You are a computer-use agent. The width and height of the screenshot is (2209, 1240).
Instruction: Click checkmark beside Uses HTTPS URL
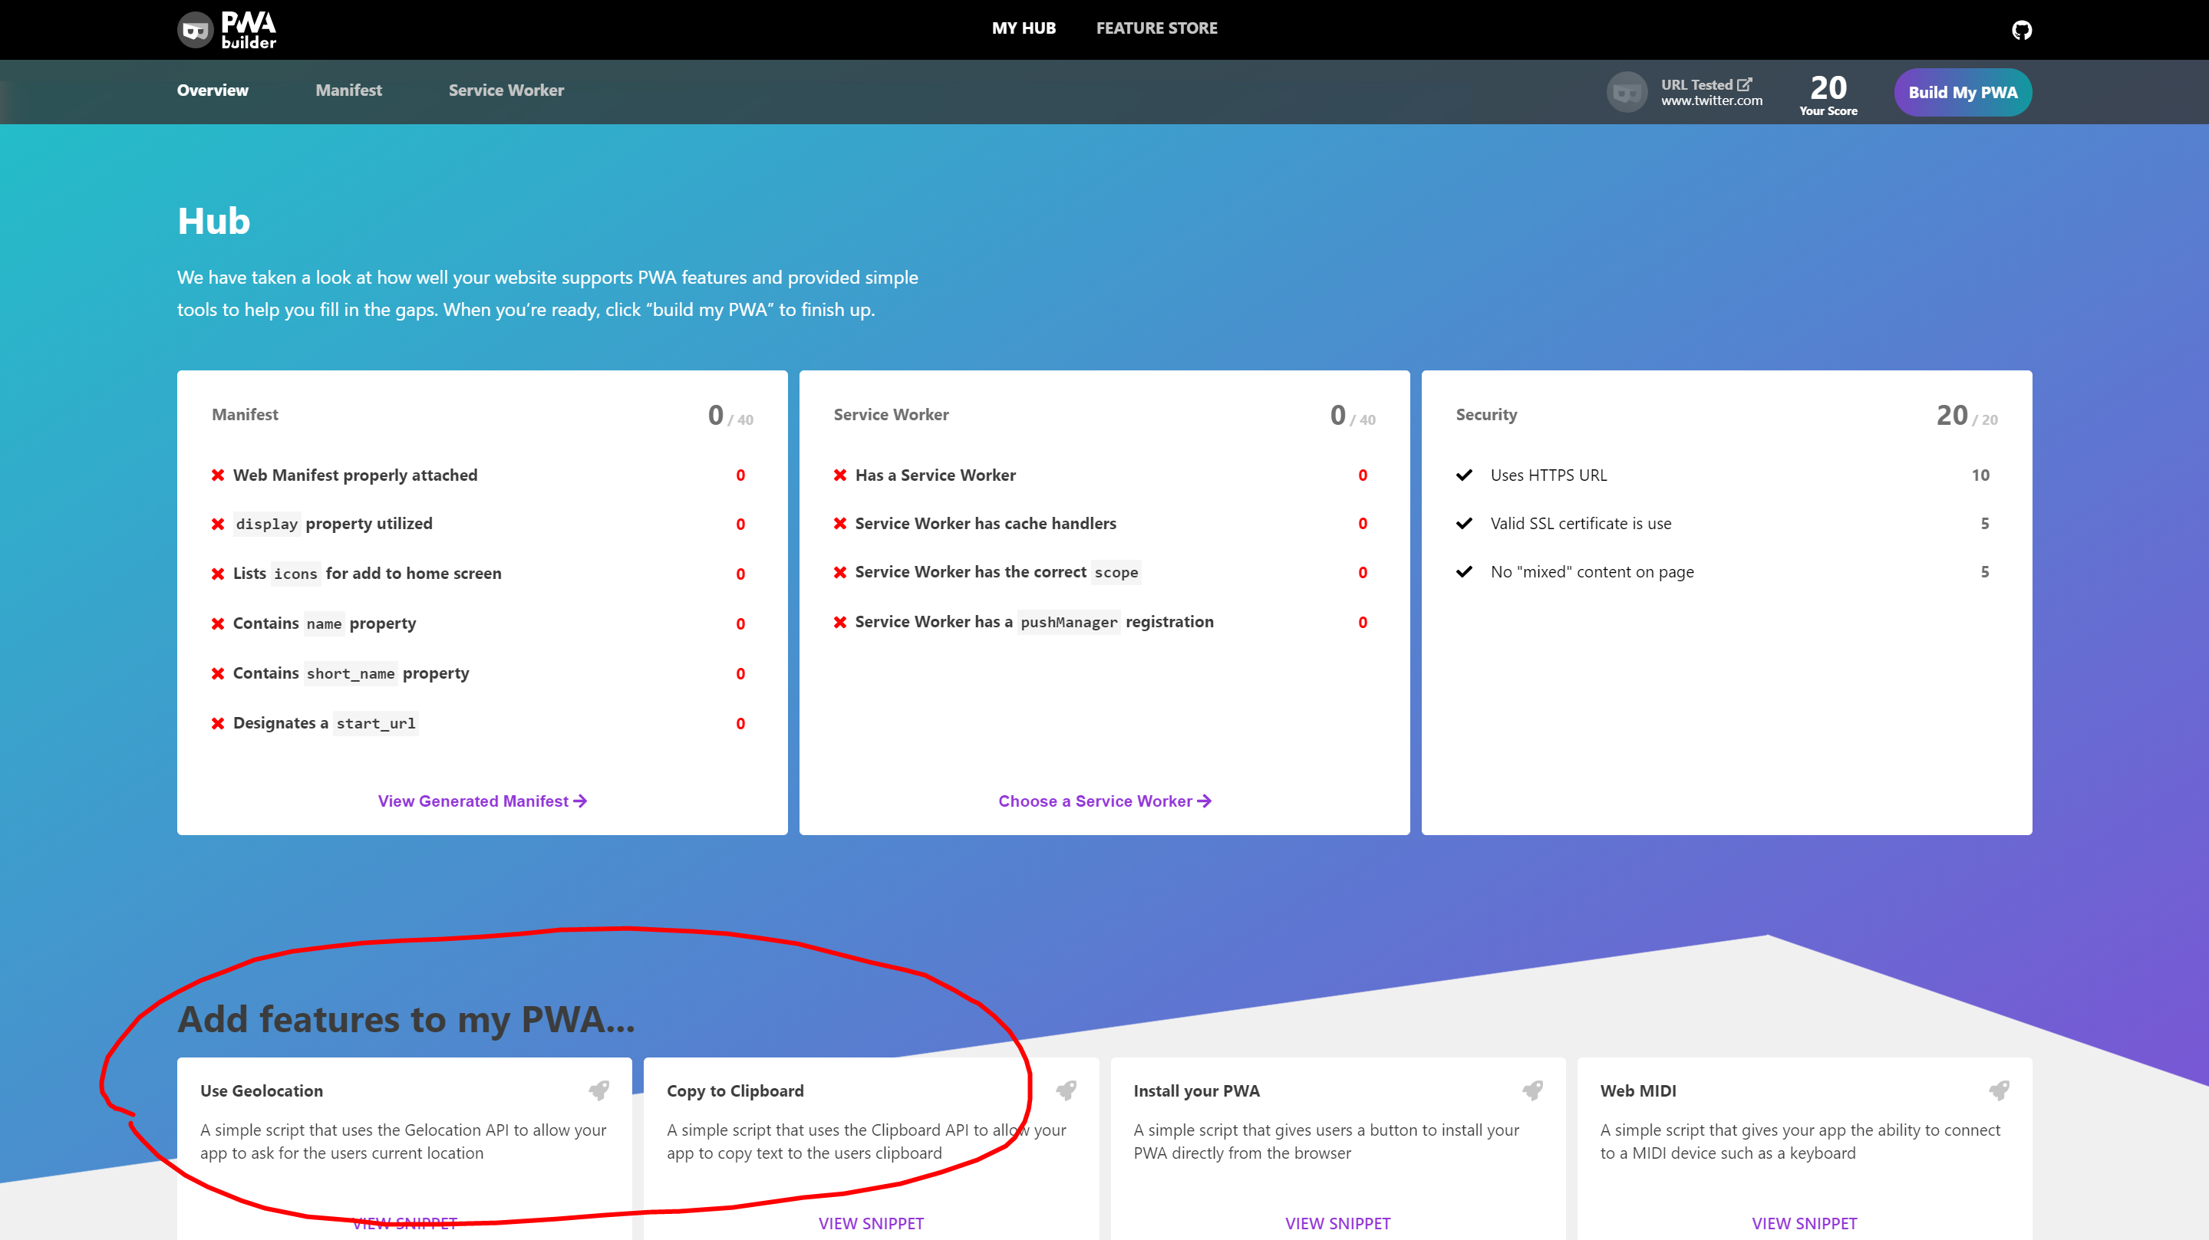point(1465,475)
